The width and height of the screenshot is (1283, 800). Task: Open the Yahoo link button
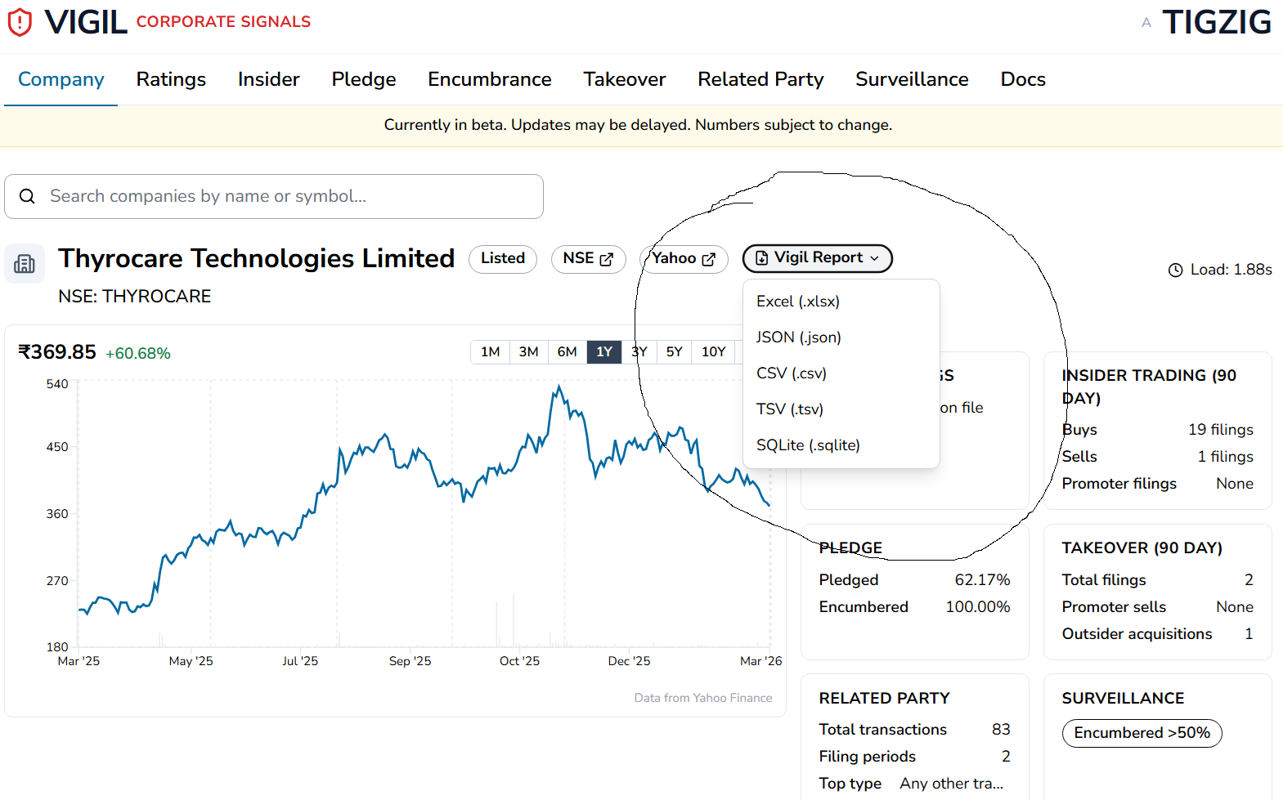pyautogui.click(x=684, y=258)
